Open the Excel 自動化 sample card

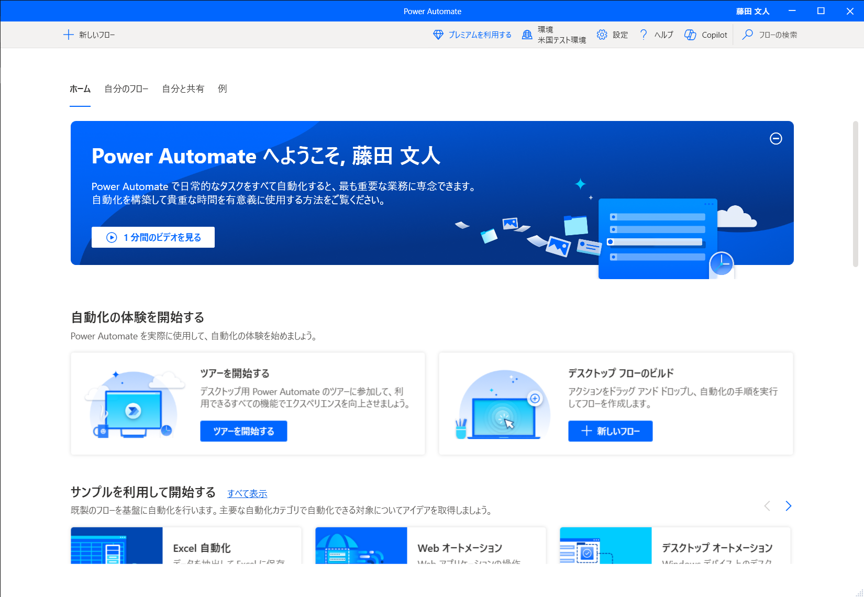(186, 548)
